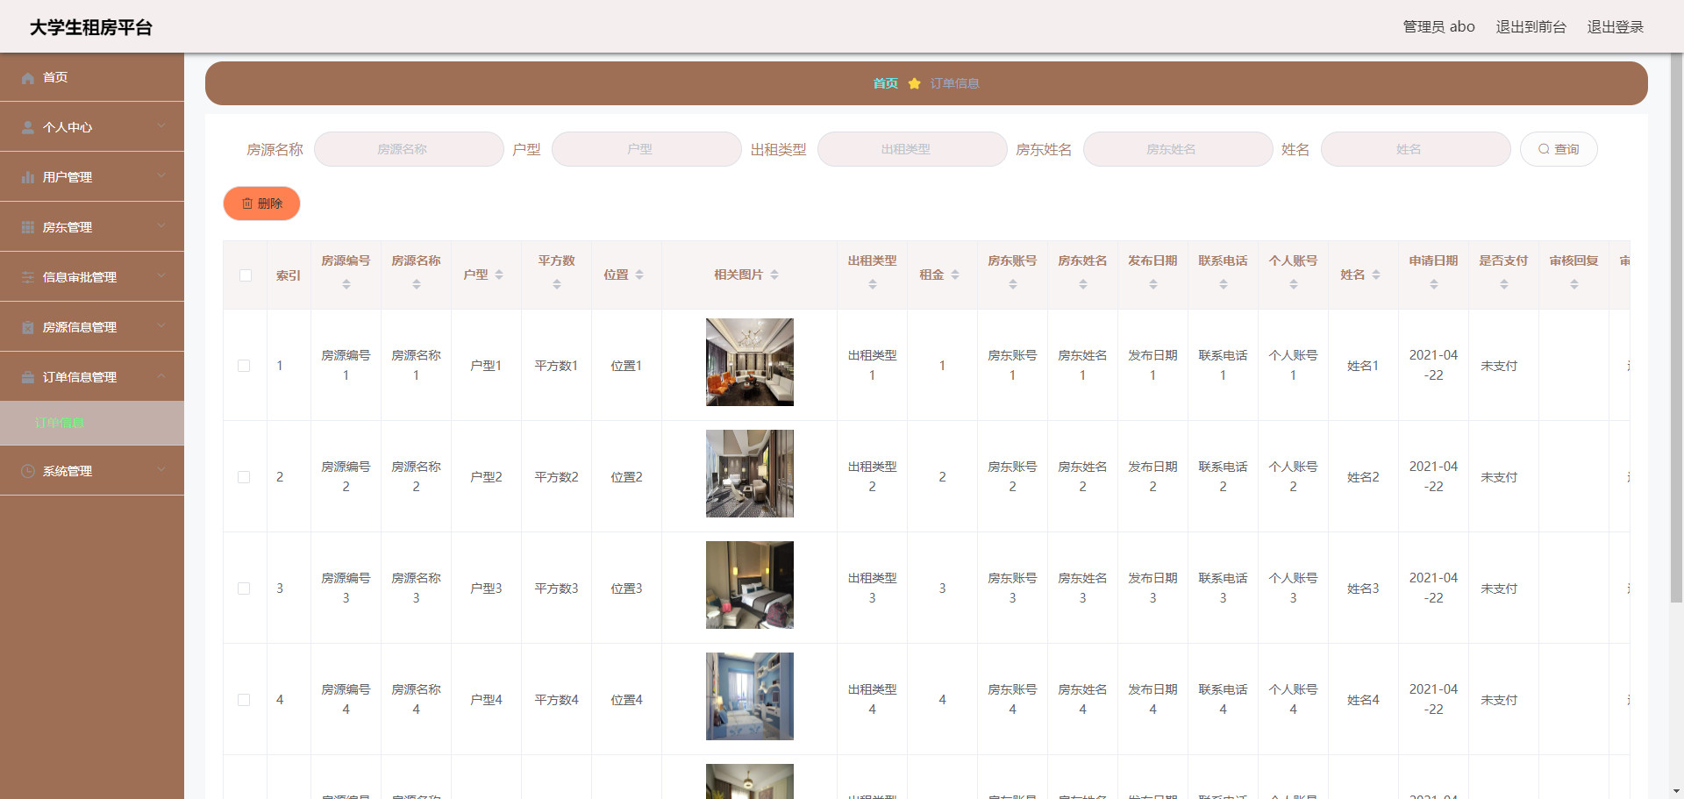The image size is (1684, 799).
Task: Open row 3 bedroom image
Action: 750,585
